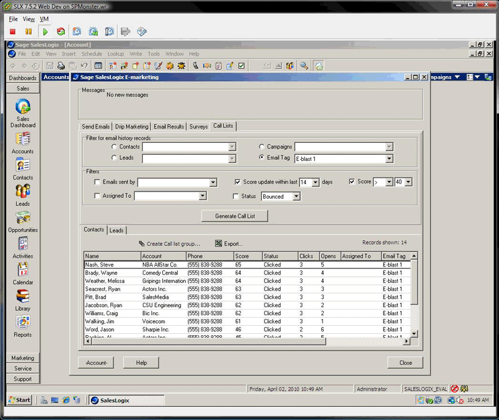Screen dimensions: 499x420
Task: Open the VM menu
Action: [44, 19]
